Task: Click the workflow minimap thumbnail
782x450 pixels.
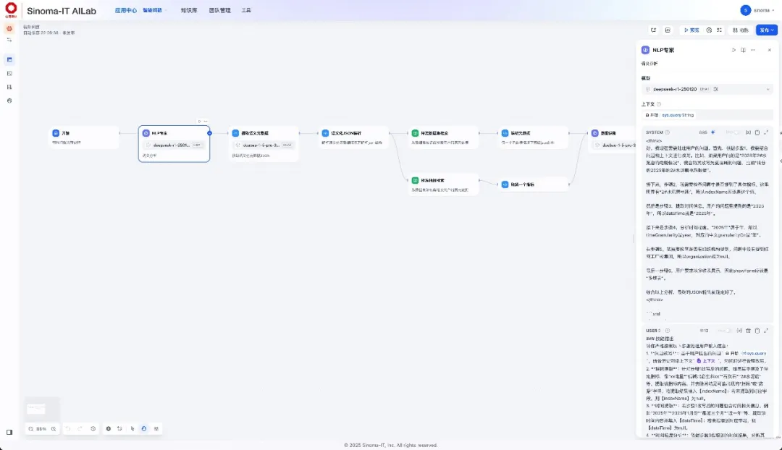Action: (36, 409)
